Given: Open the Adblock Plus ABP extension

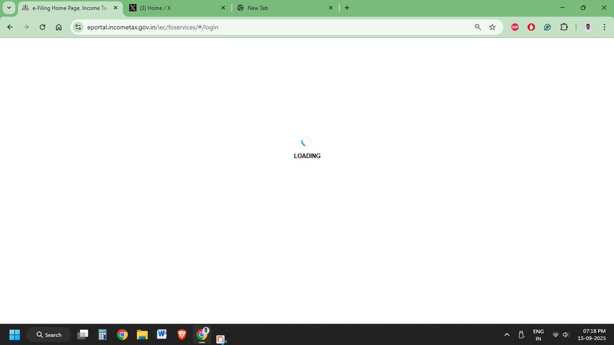Looking at the screenshot, I should click(515, 27).
